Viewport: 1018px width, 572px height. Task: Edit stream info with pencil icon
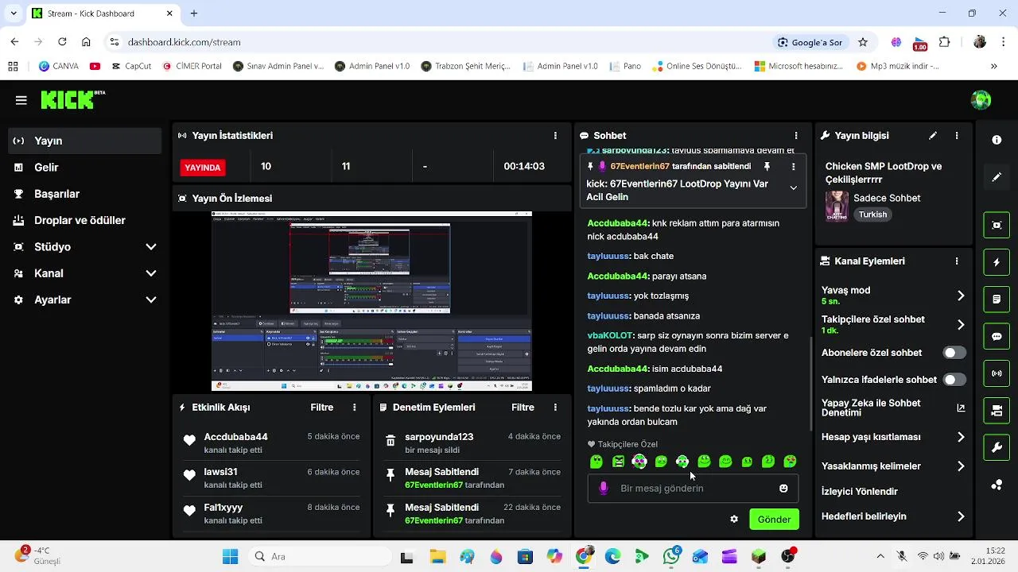(x=933, y=136)
